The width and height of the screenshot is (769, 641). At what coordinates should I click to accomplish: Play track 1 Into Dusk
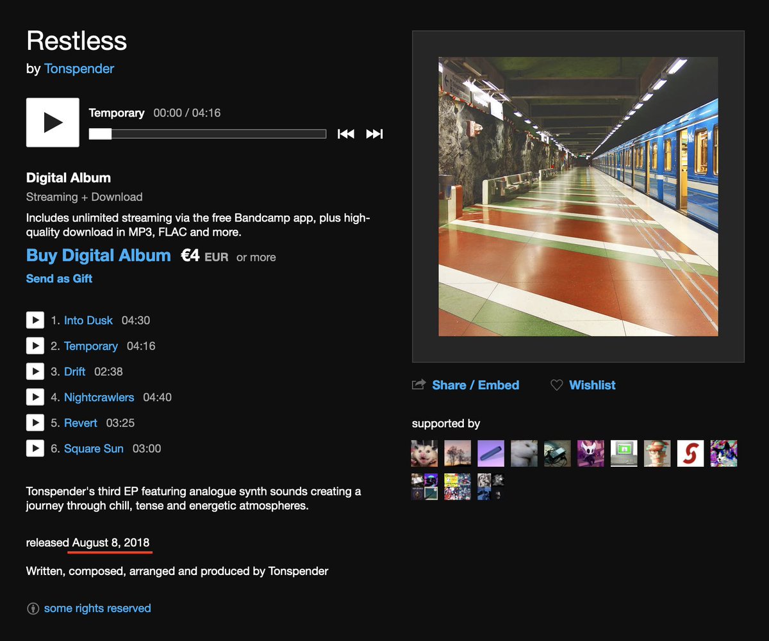(x=35, y=320)
